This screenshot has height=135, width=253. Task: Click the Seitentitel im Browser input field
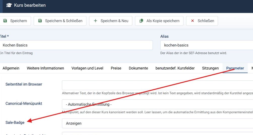pyautogui.click(x=158, y=85)
